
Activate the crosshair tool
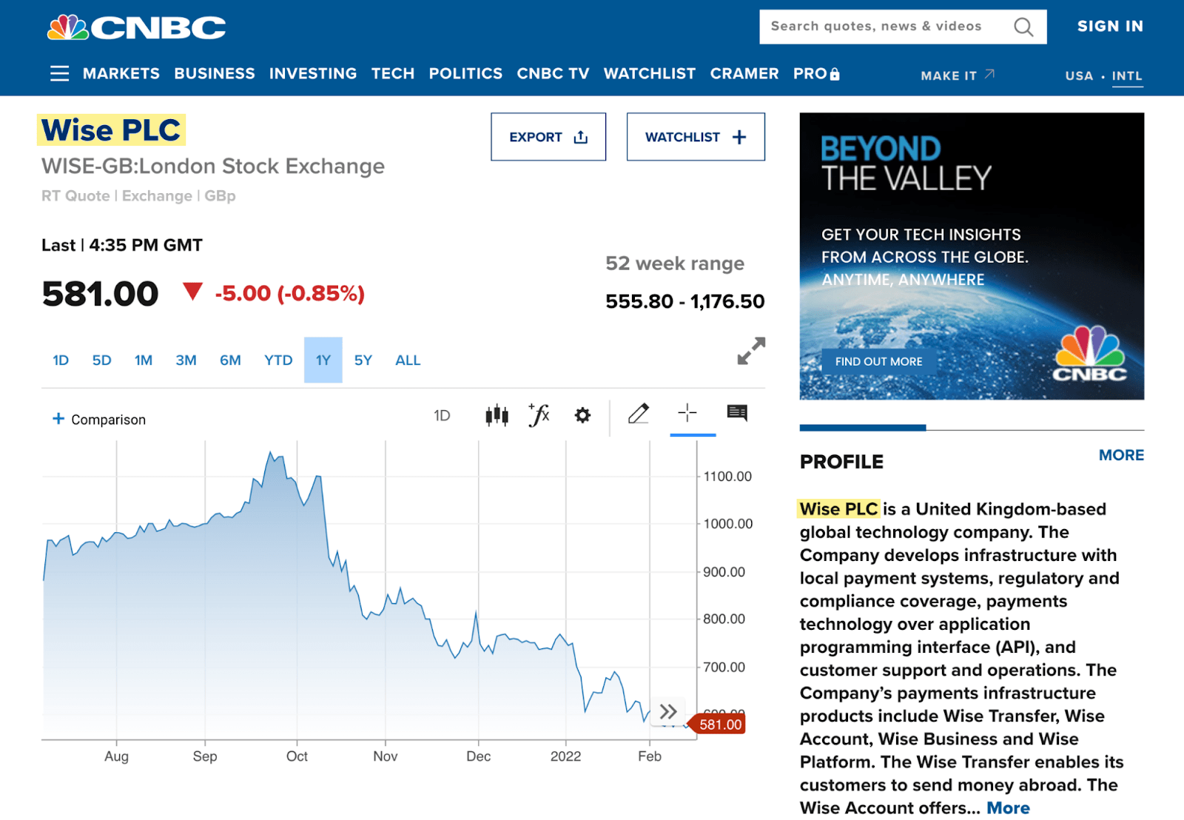(687, 413)
